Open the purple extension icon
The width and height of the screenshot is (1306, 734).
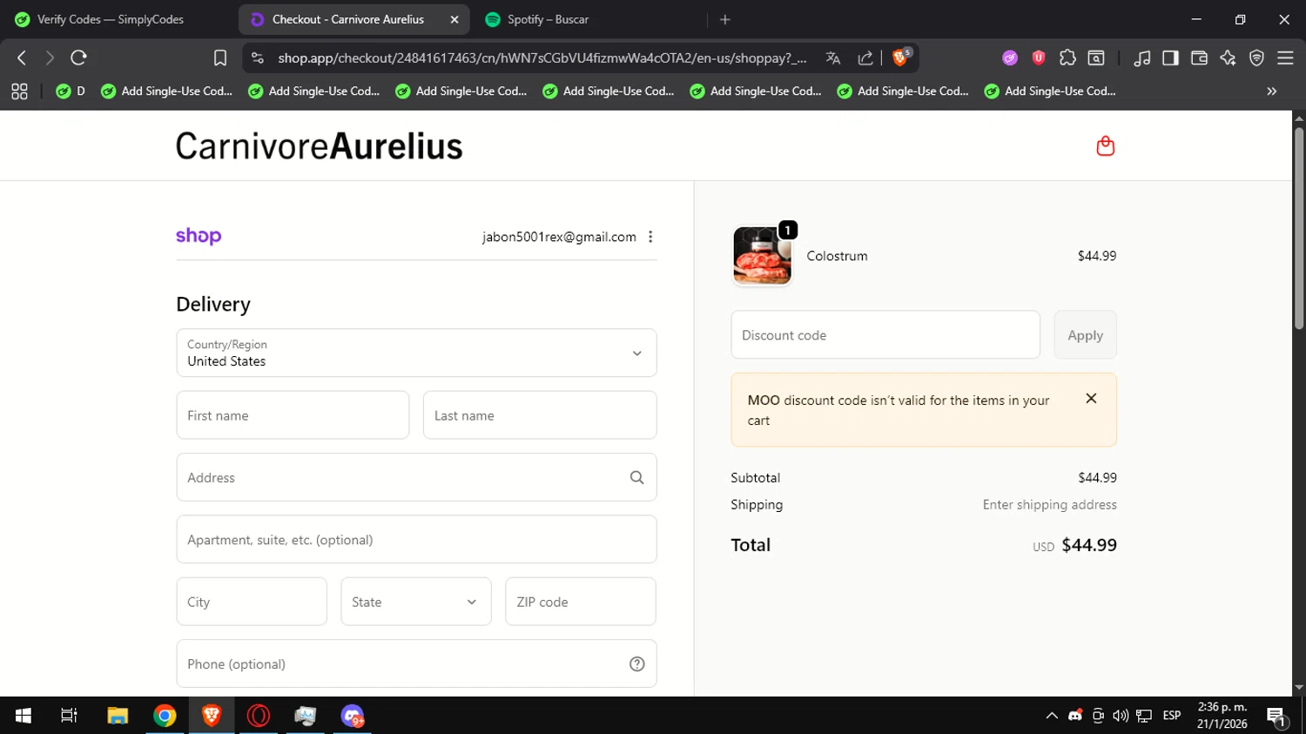[1010, 57]
